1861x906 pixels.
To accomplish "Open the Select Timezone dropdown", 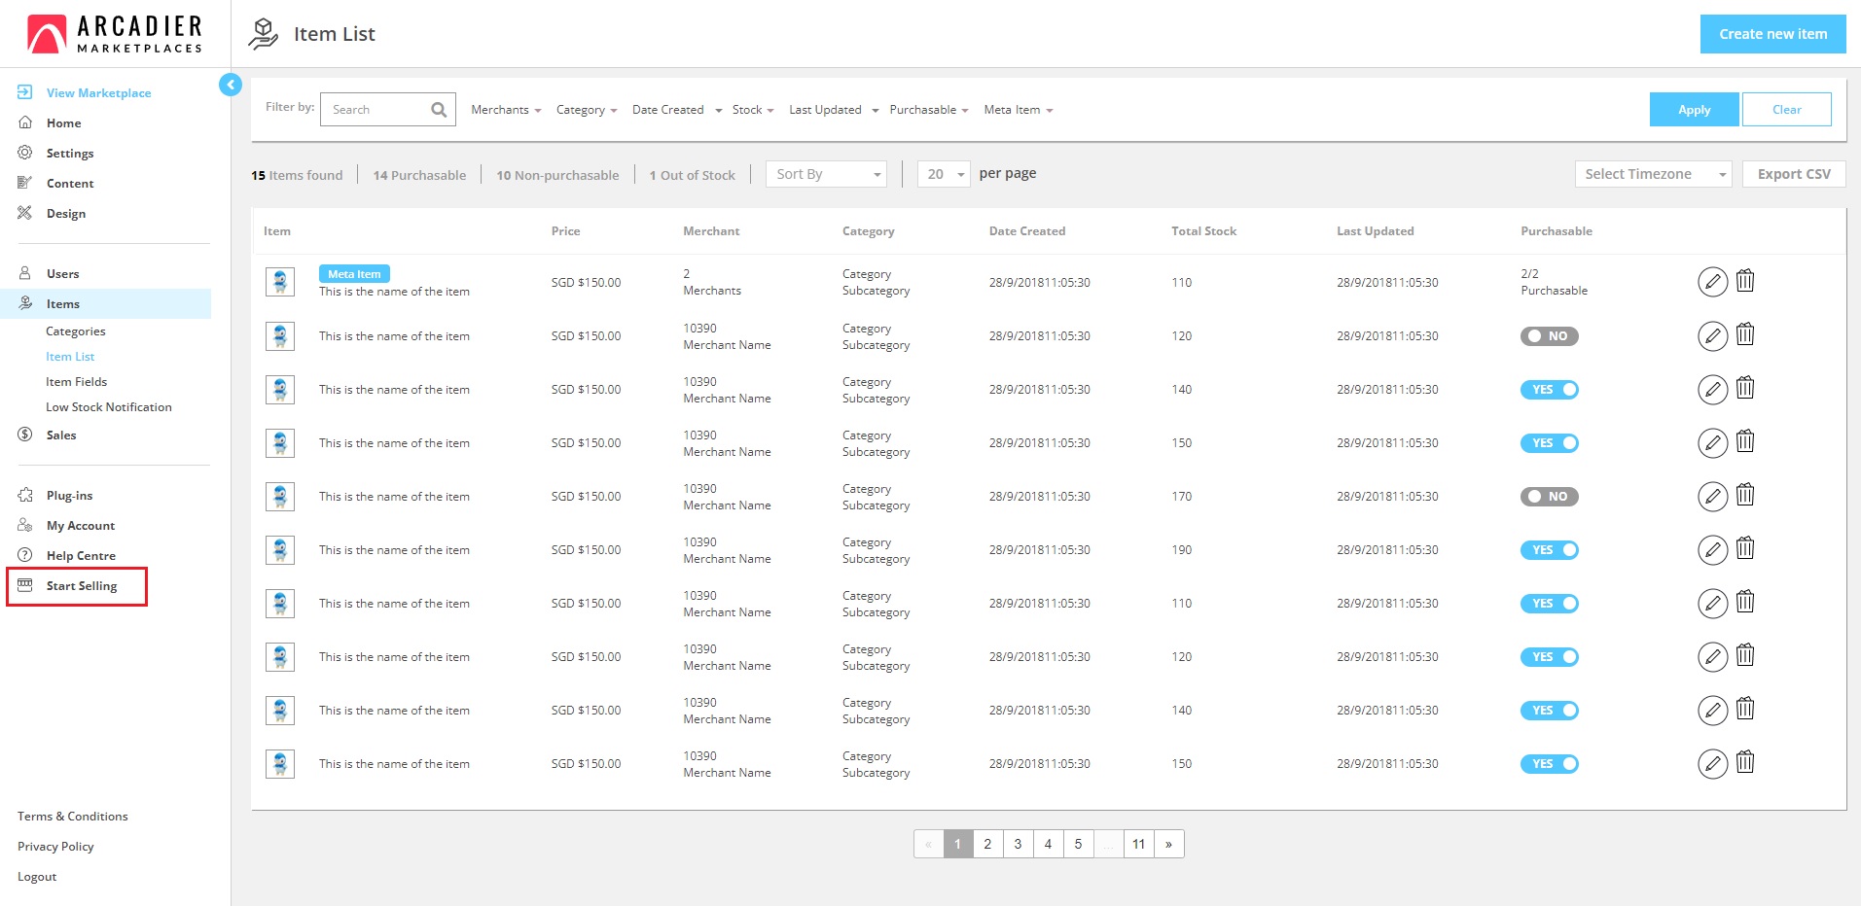I will click(x=1652, y=174).
